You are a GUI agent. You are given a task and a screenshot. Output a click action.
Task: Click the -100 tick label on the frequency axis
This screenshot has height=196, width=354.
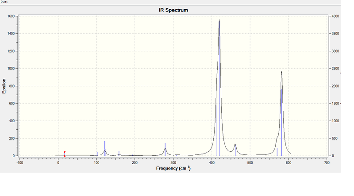20,162
